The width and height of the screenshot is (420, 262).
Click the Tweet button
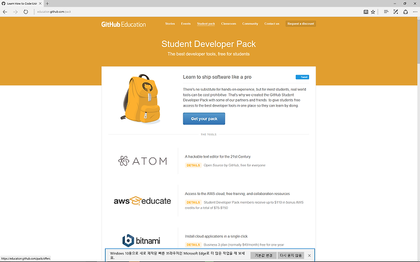pyautogui.click(x=302, y=77)
